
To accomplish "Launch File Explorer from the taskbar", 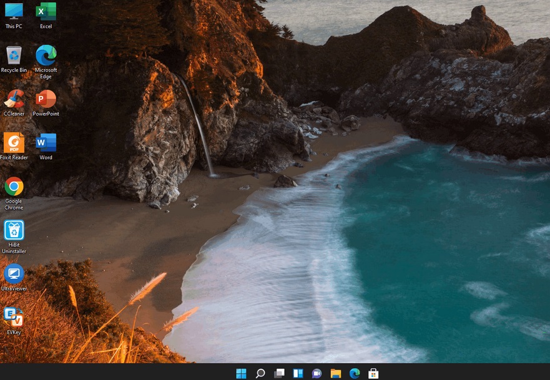I will (336, 373).
